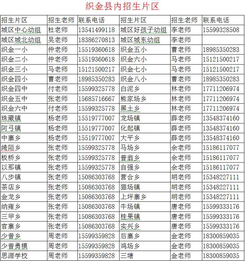Select the 上坪寨乡 cell
The image size is (245, 261).
point(145,197)
